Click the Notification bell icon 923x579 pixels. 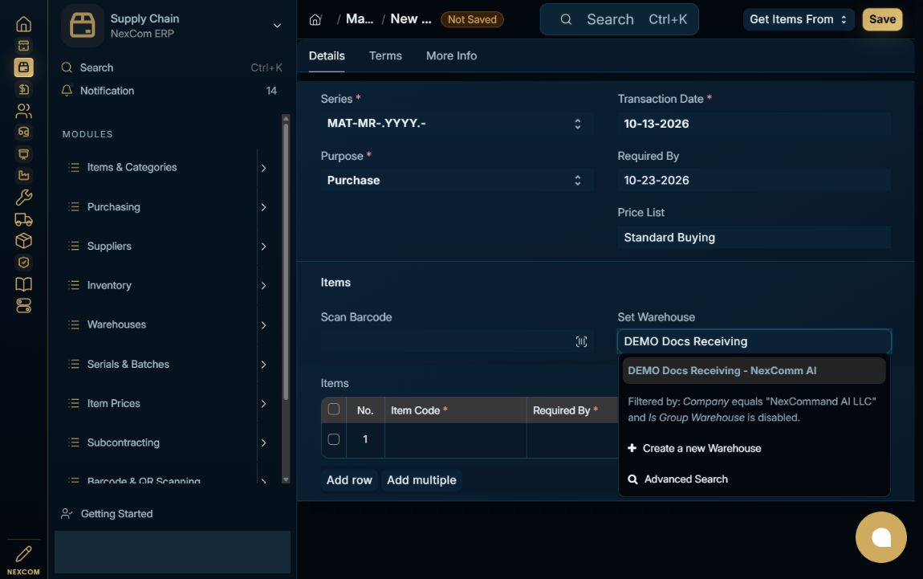coord(67,91)
